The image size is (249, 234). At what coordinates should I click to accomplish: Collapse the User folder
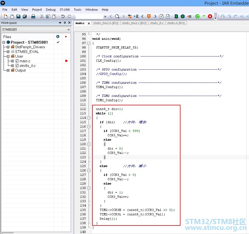(x=8, y=56)
